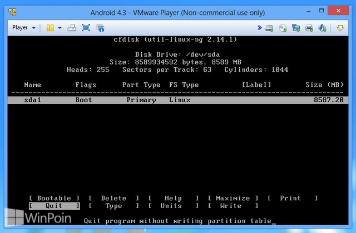This screenshot has height=233, width=356.
Task: Click the VMware Player title bar icon
Action: (x=12, y=12)
